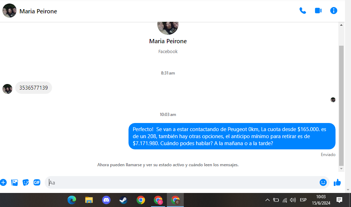This screenshot has width=351, height=207.
Task: Attach a photo or file
Action: click(x=14, y=182)
